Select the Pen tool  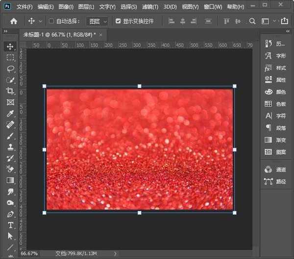coord(10,214)
